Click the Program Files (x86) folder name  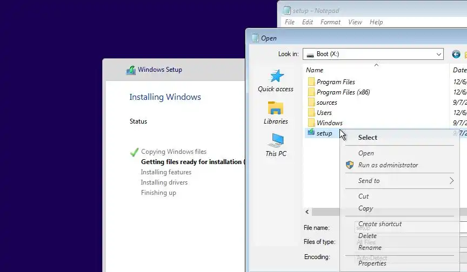[x=343, y=92]
